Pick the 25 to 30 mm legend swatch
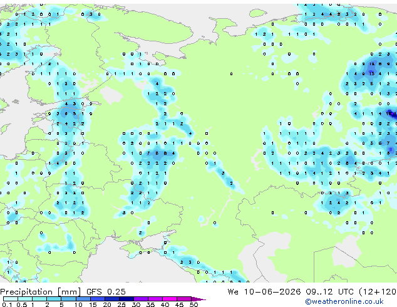Image resolution: width=397 pixels, height=307 pixels. tap(126, 299)
